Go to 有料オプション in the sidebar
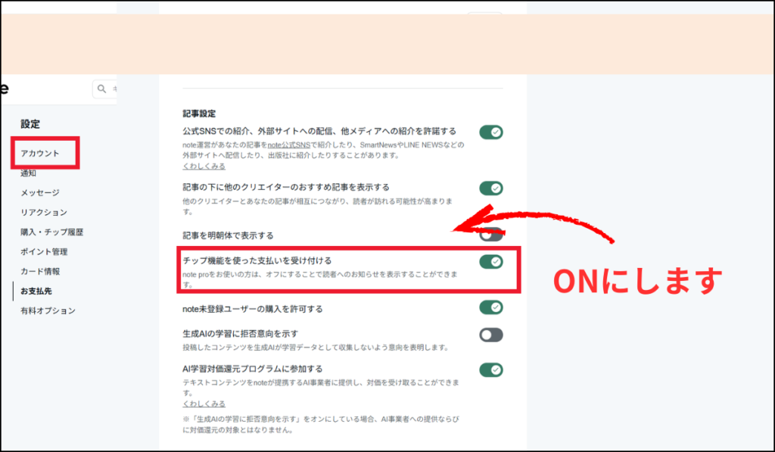Viewport: 775px width, 452px height. tap(48, 310)
